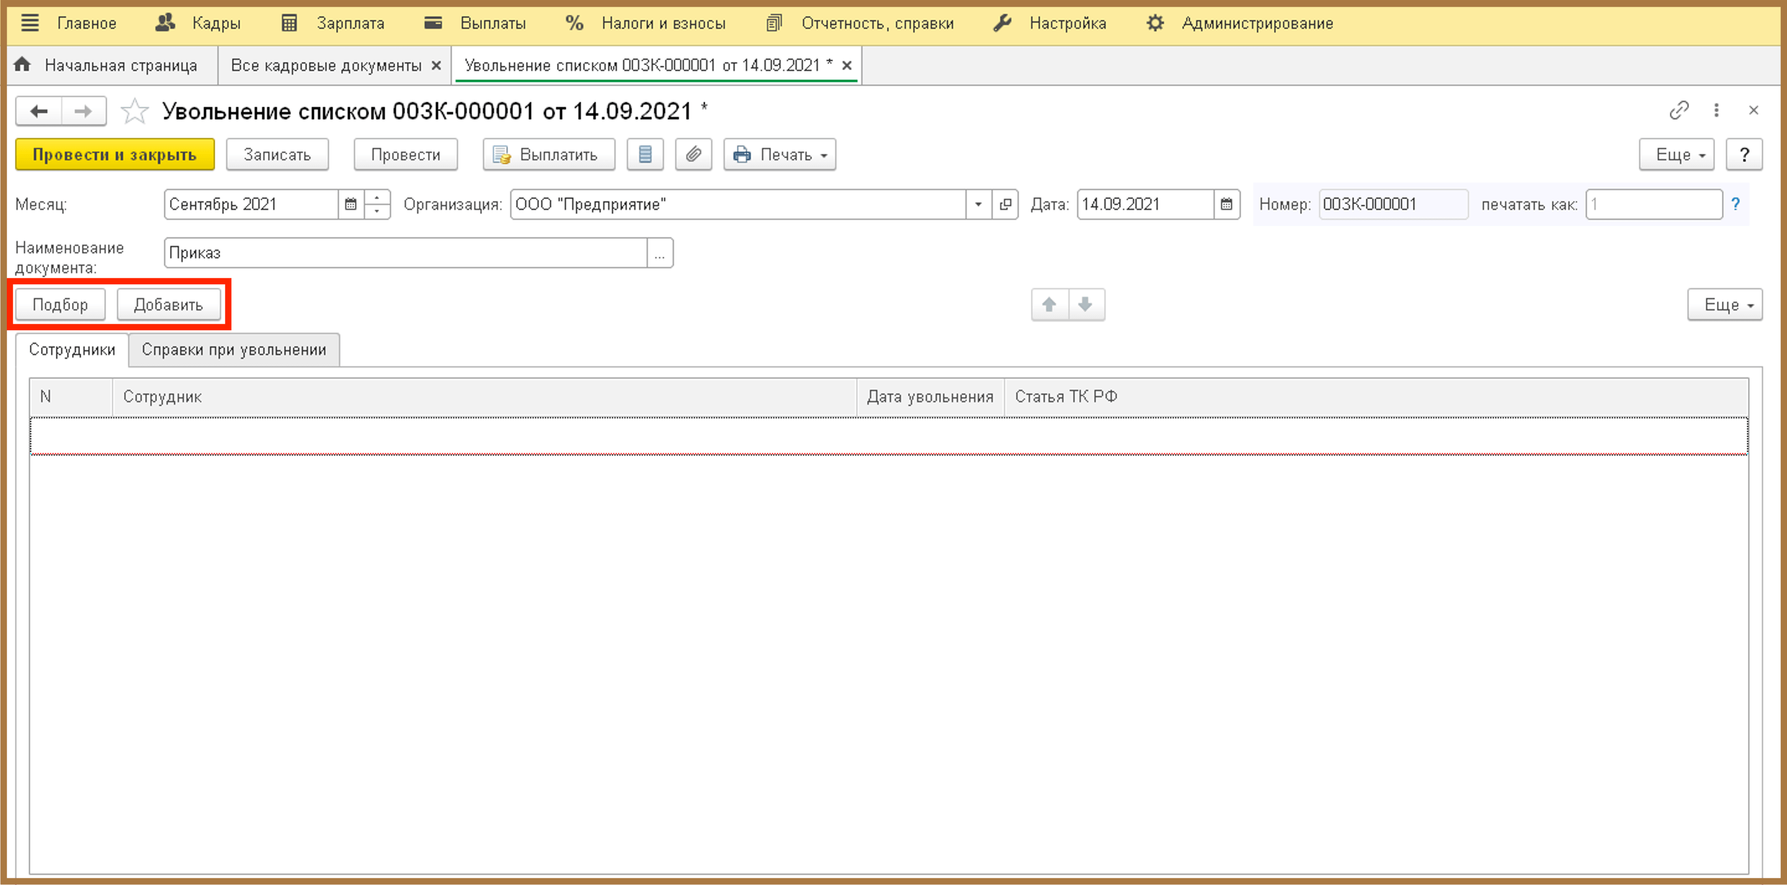
Task: Open the month calendar picker icon
Action: click(x=351, y=205)
